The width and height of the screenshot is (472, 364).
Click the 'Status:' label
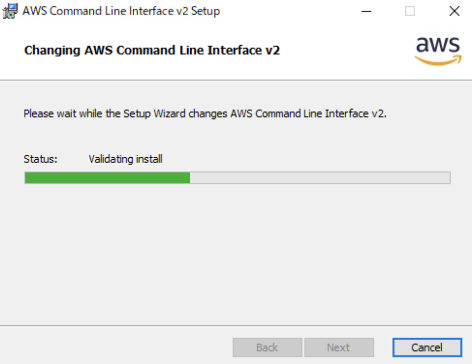tap(41, 159)
